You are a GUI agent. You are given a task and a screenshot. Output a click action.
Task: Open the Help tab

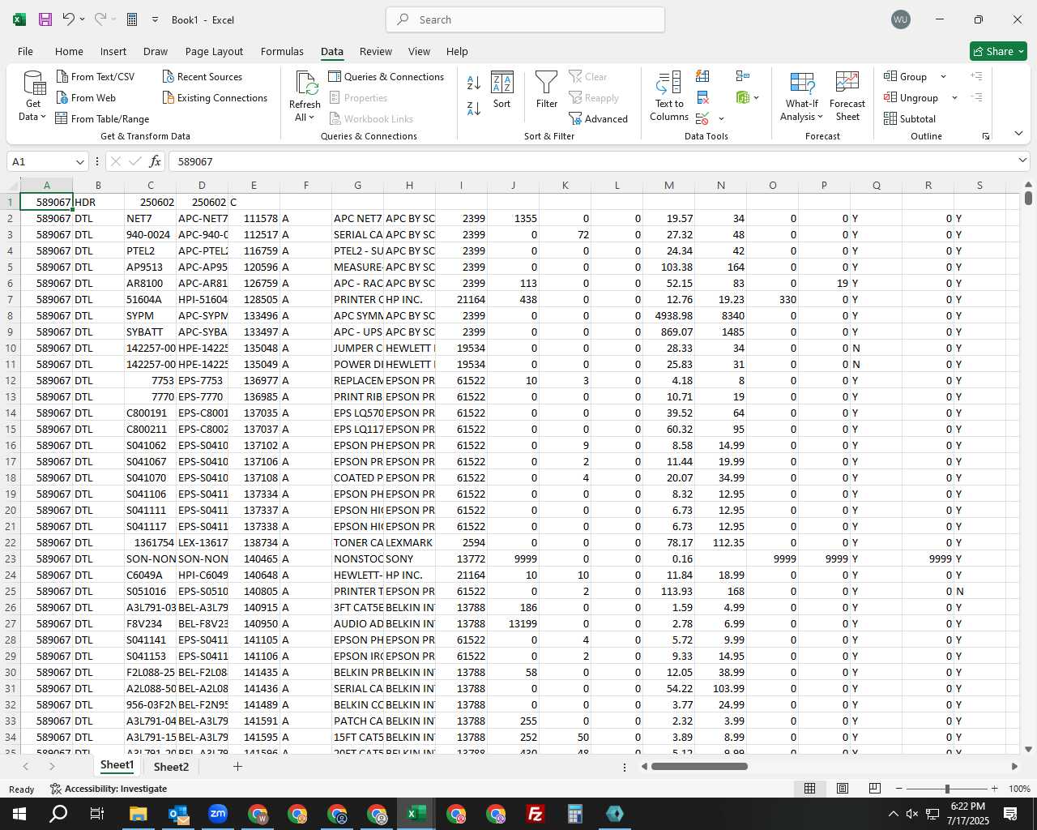coord(457,51)
